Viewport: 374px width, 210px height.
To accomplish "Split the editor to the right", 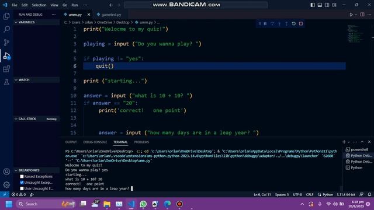I will coord(362,15).
